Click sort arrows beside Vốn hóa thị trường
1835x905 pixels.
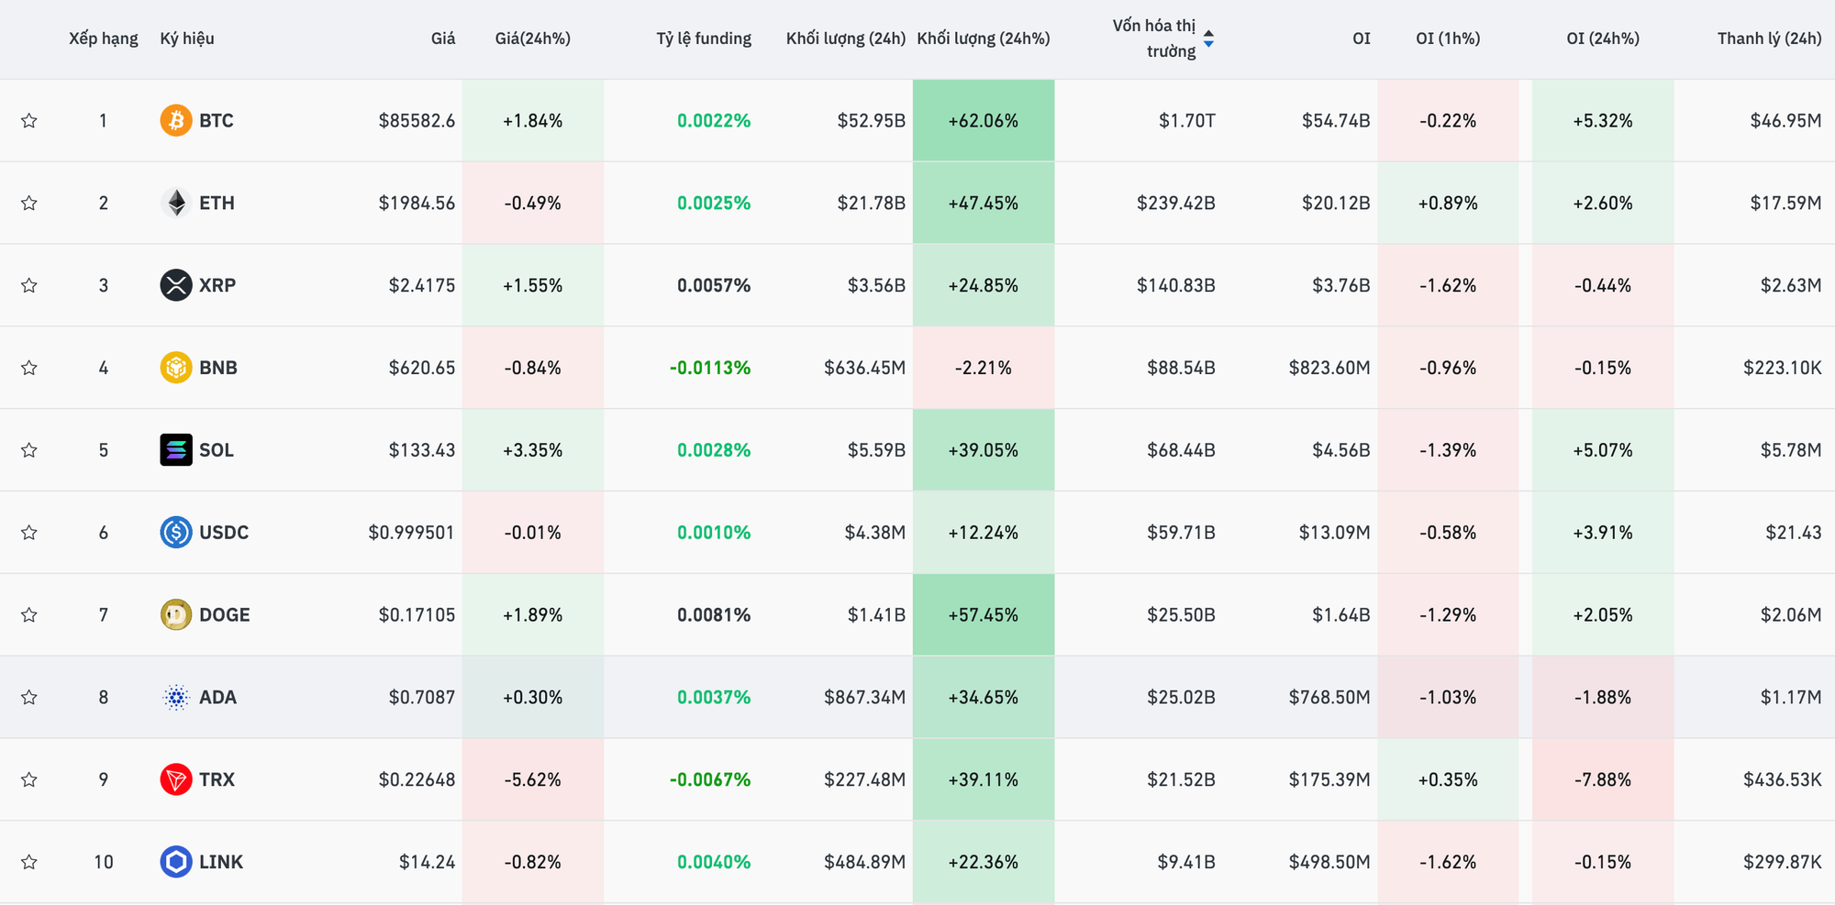point(1208,39)
